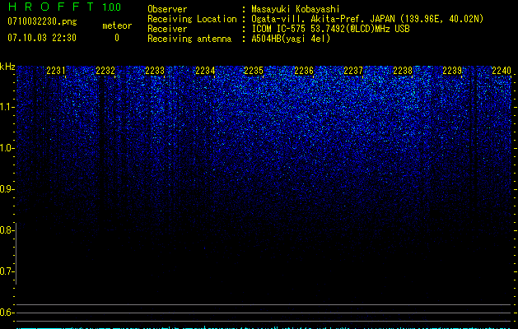This screenshot has width=518, height=329.
Task: Click the 2236 time marker
Action: [304, 70]
